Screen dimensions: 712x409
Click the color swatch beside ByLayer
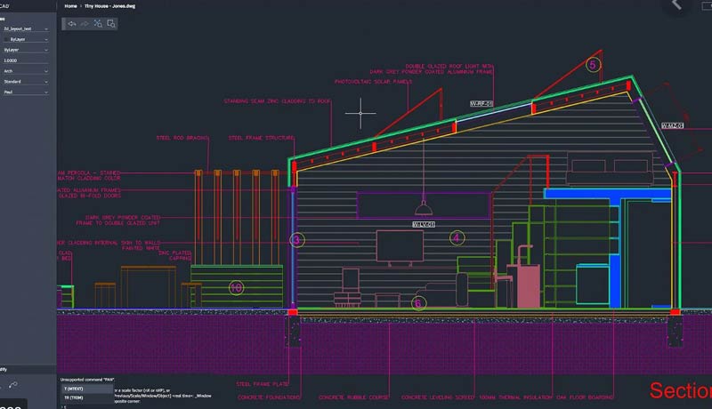point(5,39)
